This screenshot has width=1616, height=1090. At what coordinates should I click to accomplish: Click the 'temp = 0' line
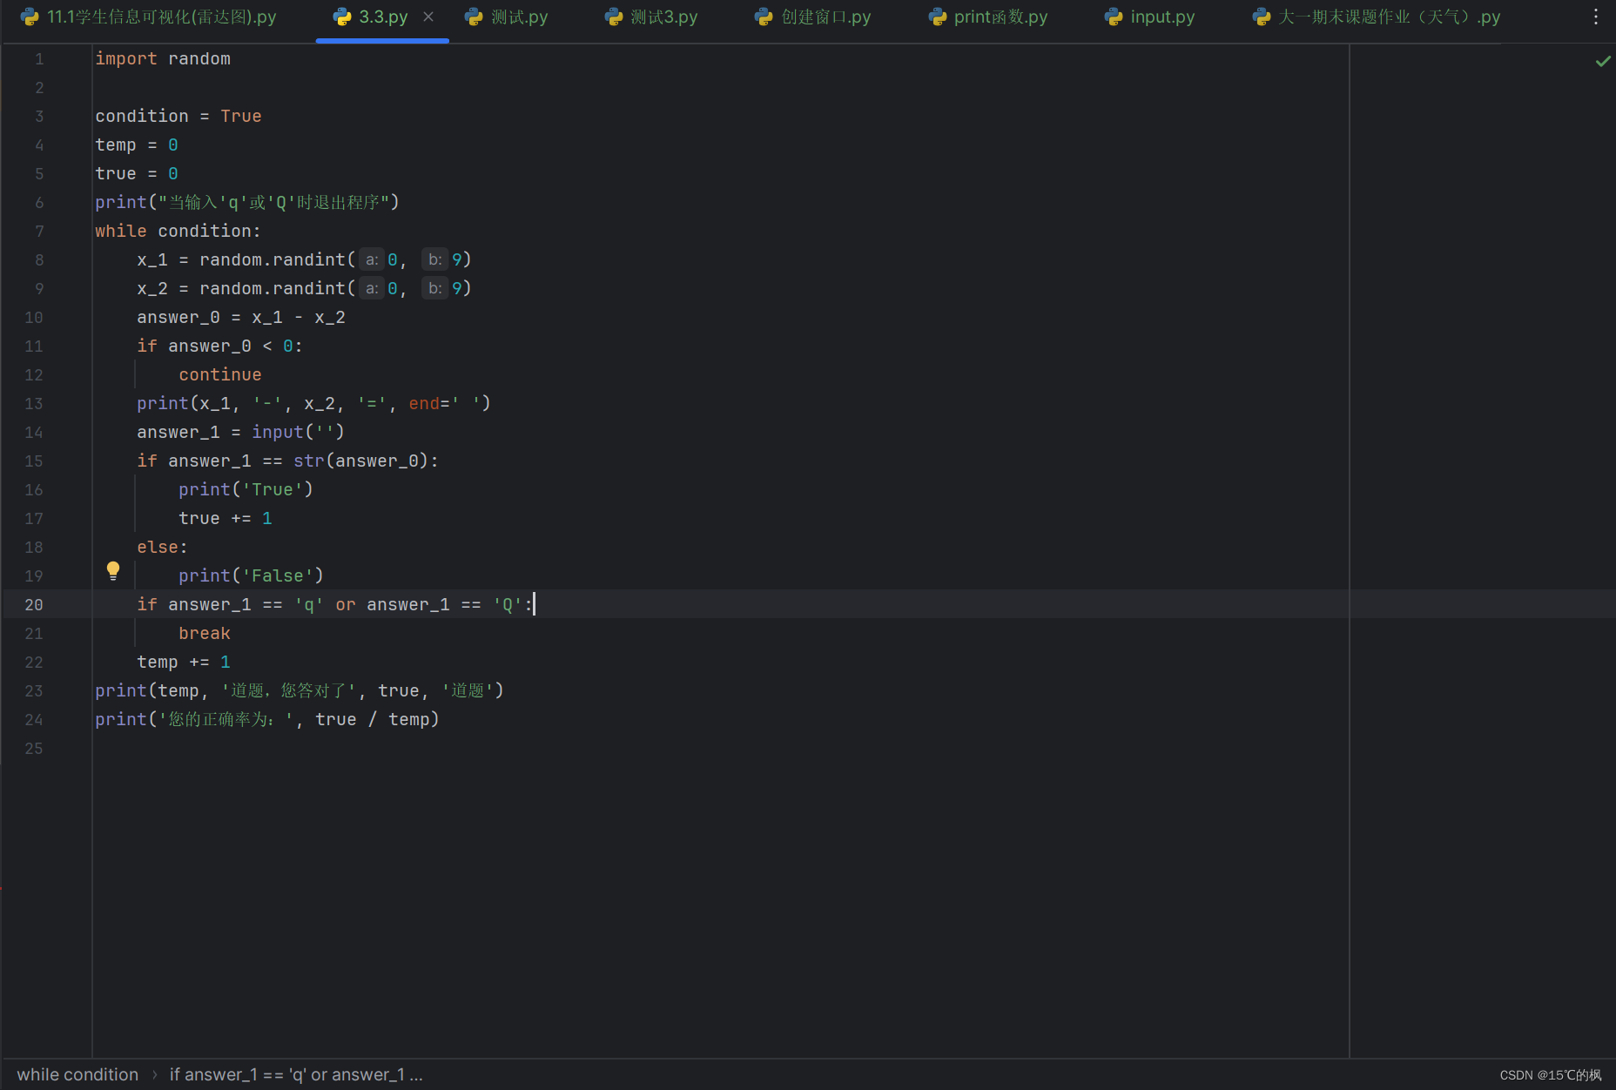(x=137, y=145)
